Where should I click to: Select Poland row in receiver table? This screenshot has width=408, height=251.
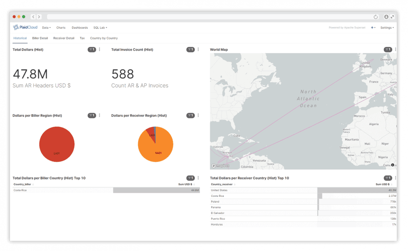click(304, 202)
